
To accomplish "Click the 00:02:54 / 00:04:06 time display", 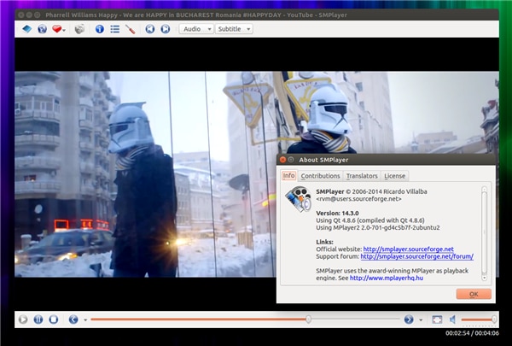I will coord(472,333).
